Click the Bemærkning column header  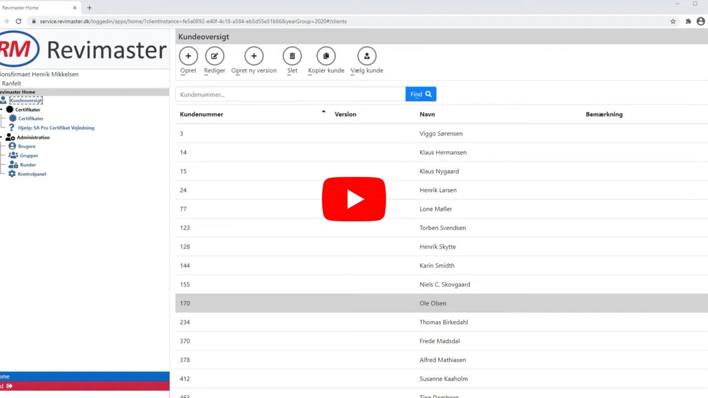click(604, 114)
